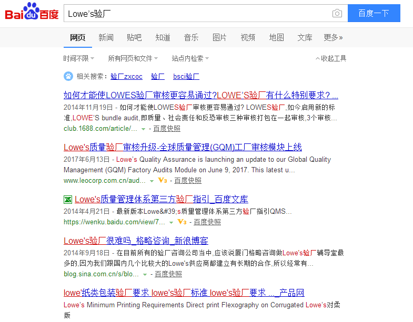Click the date text 2017年6月13日
Viewport: 413px width, 322px height.
click(x=86, y=160)
